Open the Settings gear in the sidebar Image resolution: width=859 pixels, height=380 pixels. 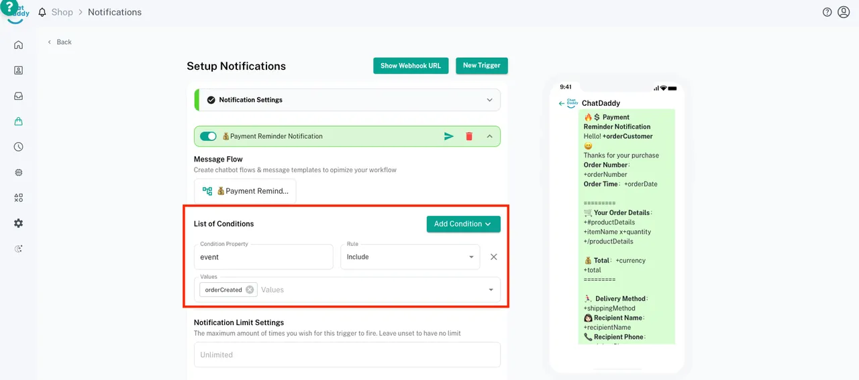click(18, 223)
